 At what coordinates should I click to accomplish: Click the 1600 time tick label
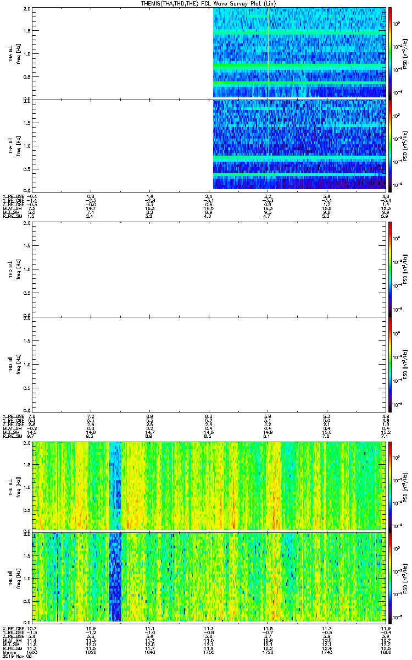point(32,652)
